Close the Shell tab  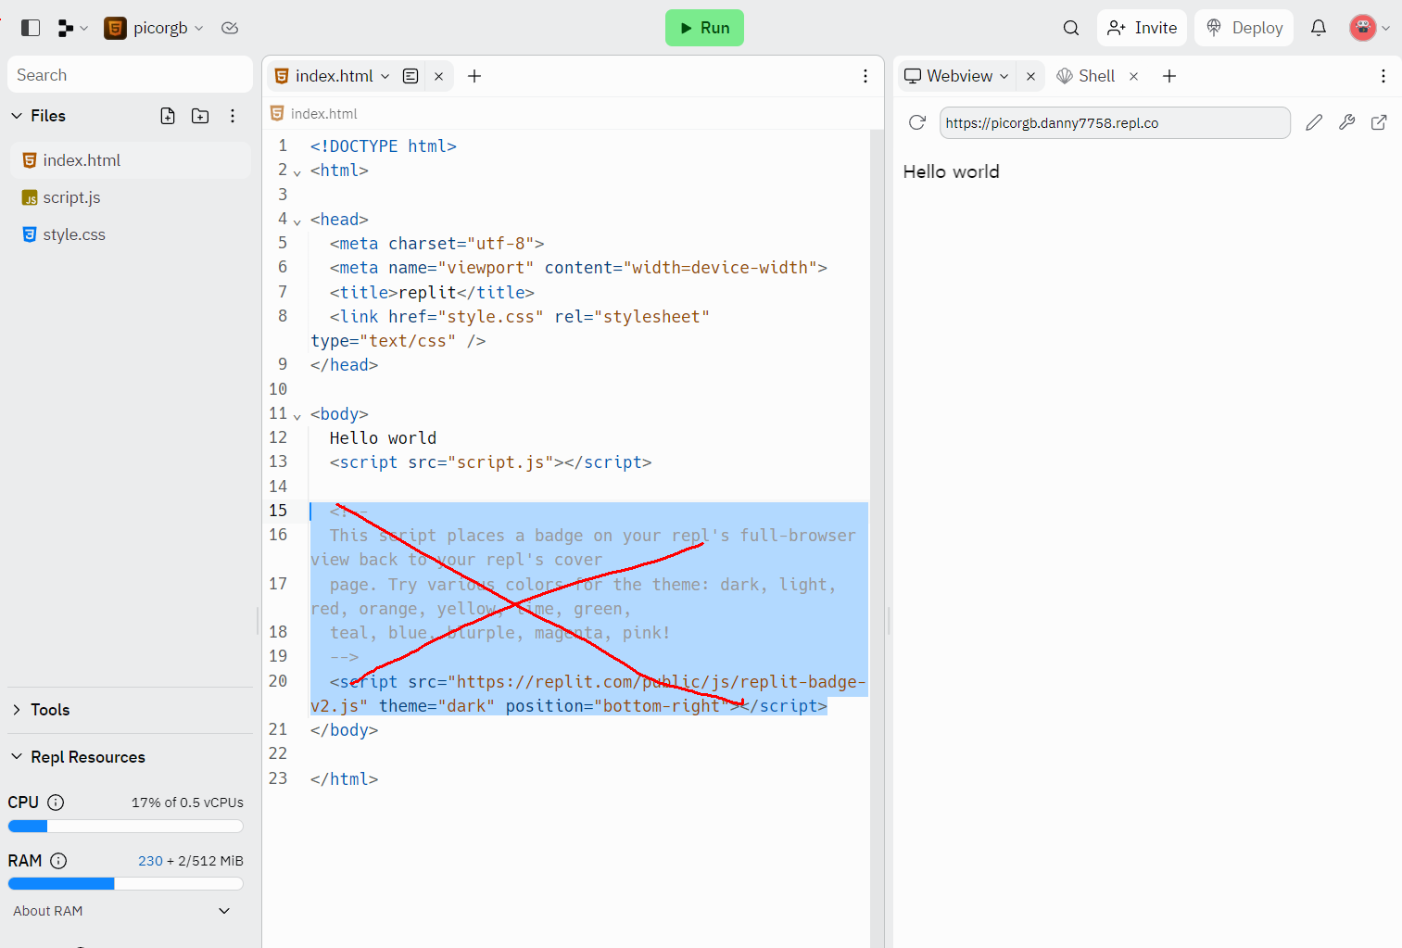(1133, 76)
